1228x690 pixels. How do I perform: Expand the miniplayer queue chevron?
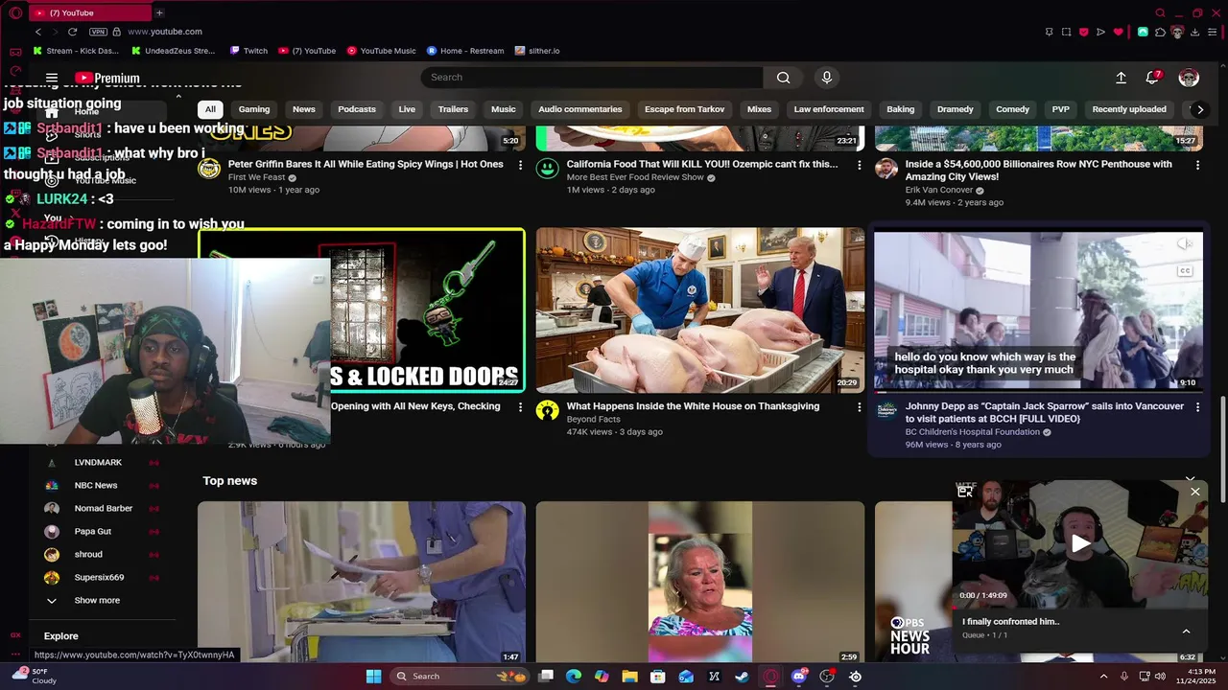(x=1186, y=632)
